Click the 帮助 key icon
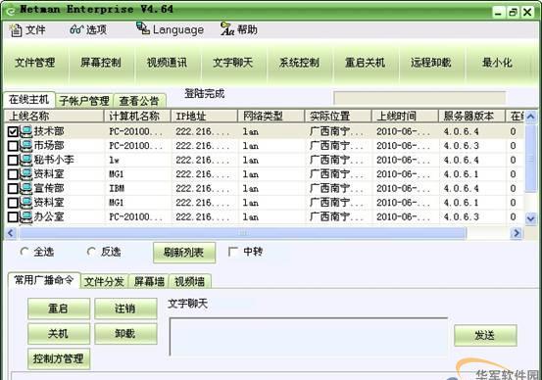The width and height of the screenshot is (542, 380). (226, 29)
